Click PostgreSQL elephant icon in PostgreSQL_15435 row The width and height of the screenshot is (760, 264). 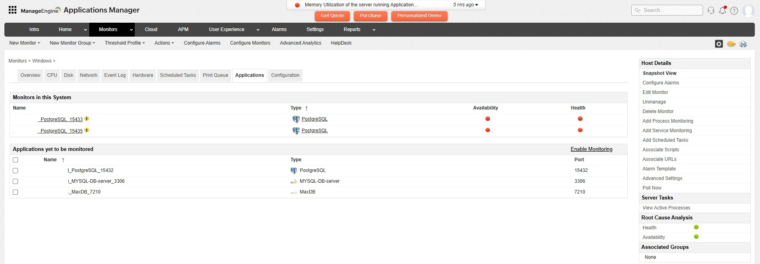point(296,131)
